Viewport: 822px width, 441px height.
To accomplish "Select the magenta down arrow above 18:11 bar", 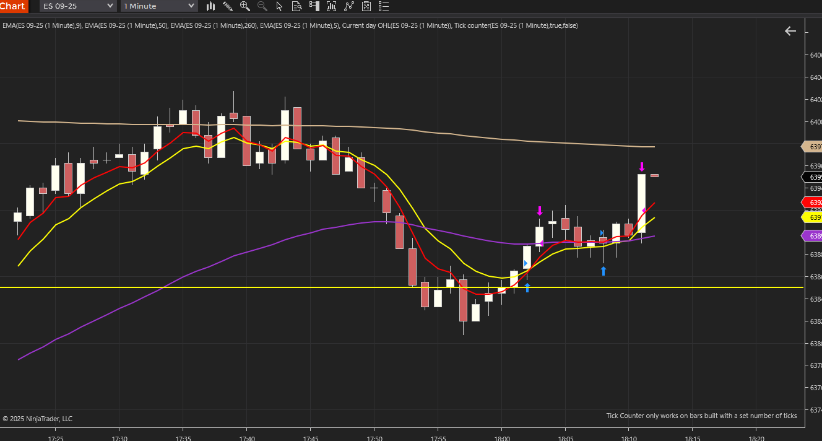I will (642, 167).
